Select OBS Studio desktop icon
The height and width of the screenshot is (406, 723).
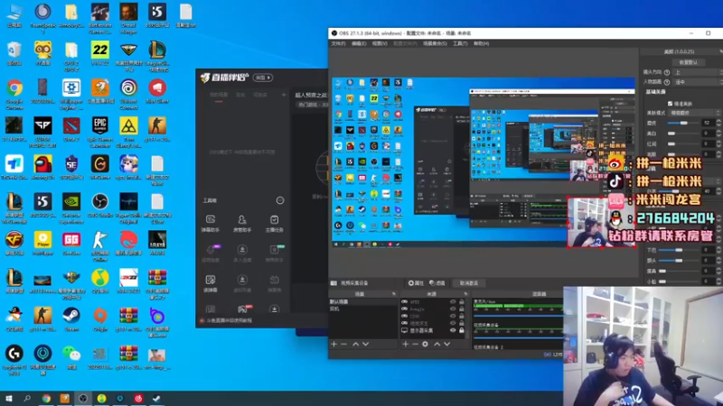pos(100,207)
